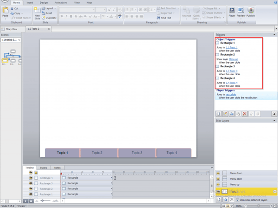This screenshot has height=208, width=278.
Task: Open the font name dropdown
Action: [94, 10]
